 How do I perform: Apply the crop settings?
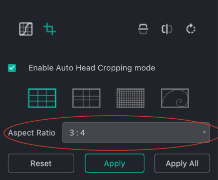114,163
